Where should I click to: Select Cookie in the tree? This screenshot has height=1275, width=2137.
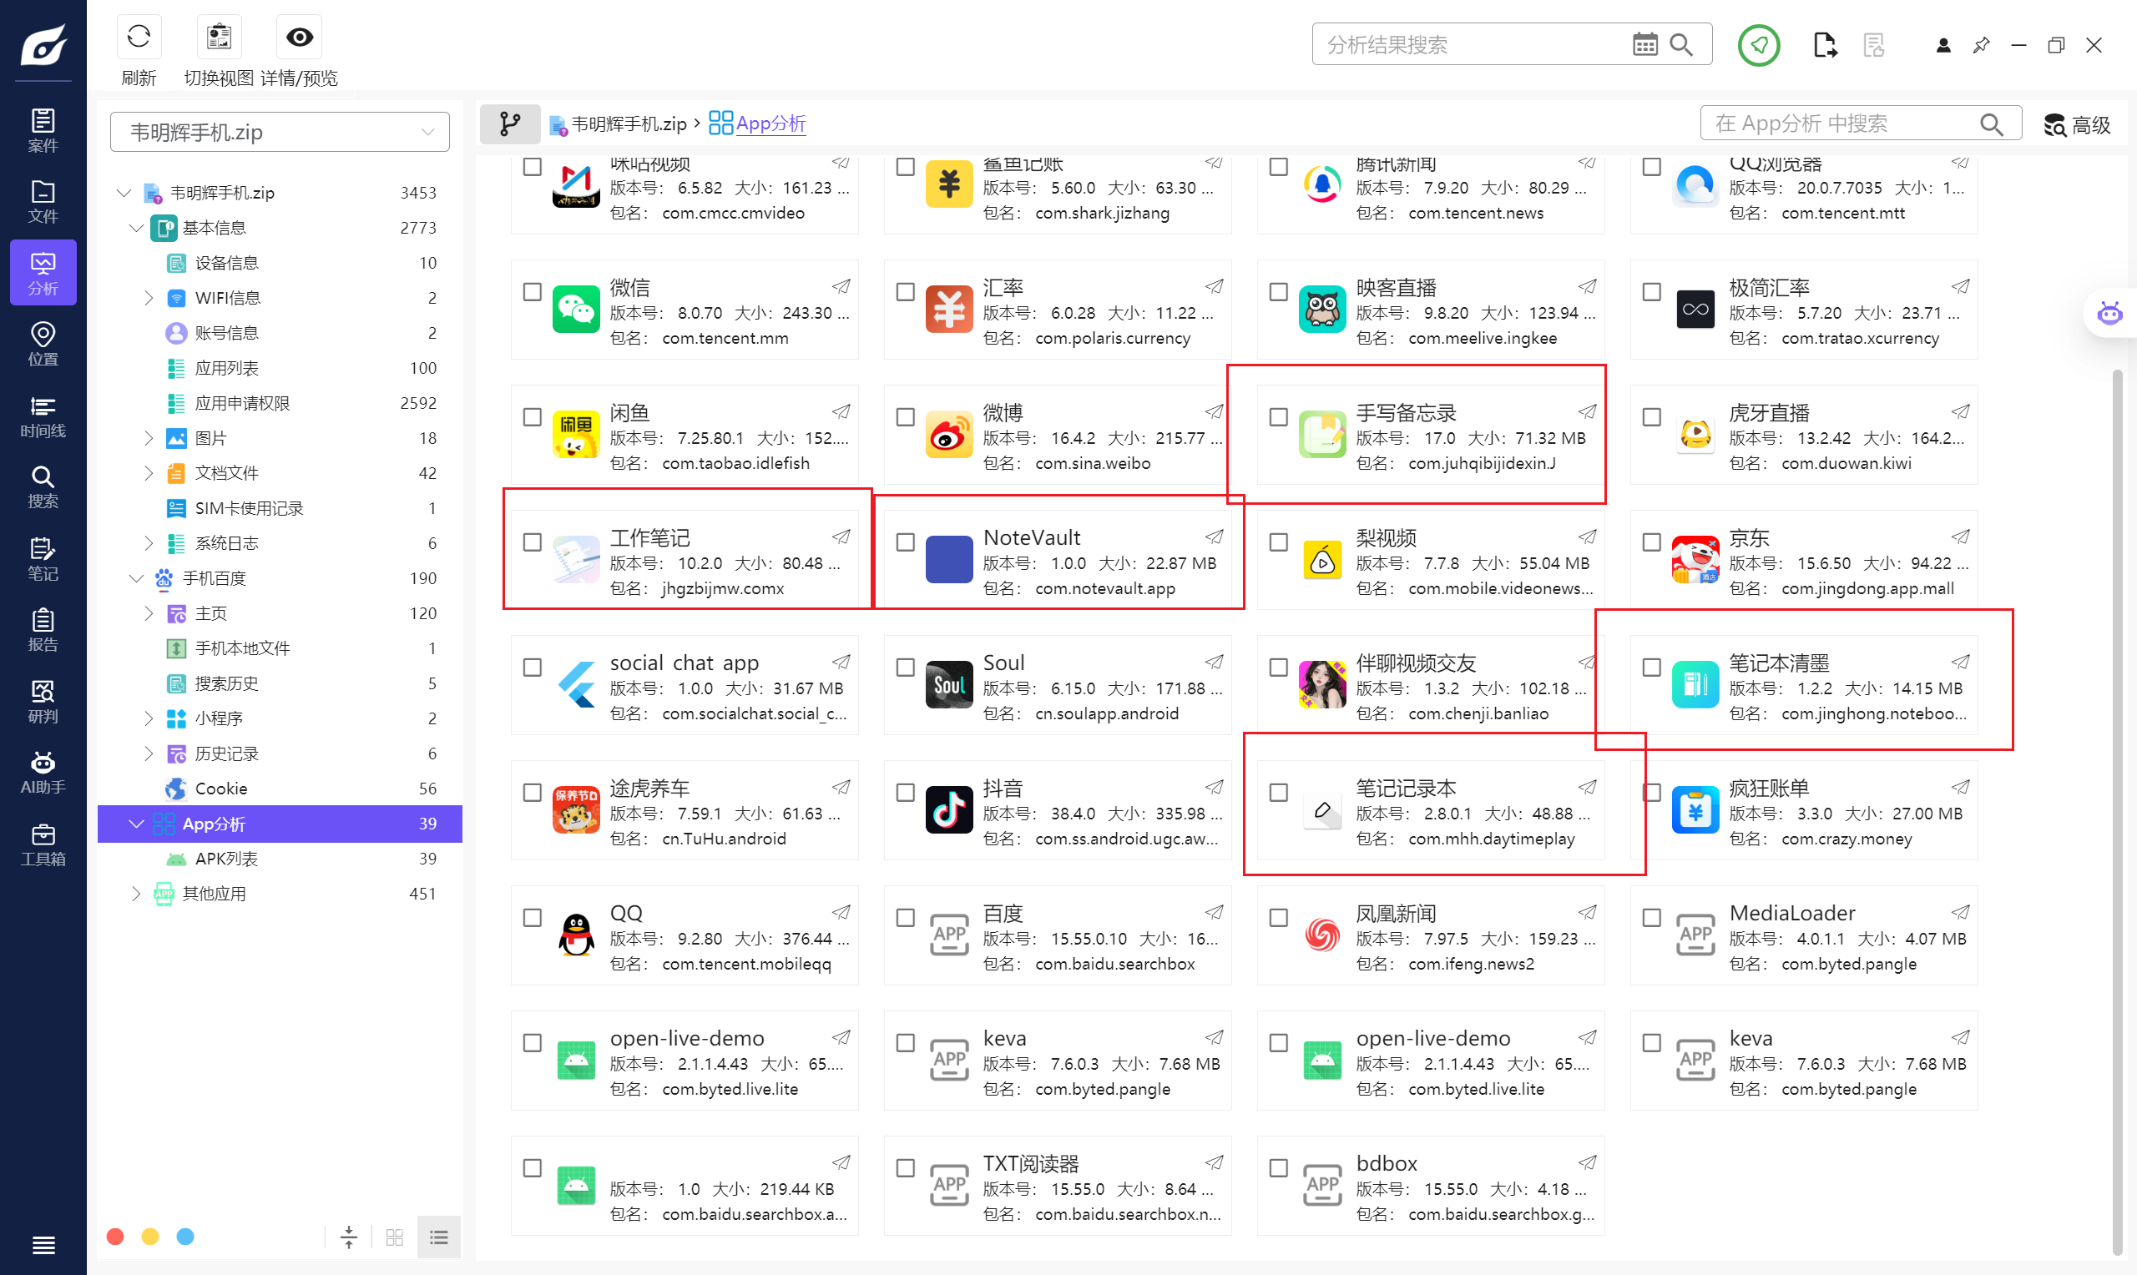coord(280,789)
